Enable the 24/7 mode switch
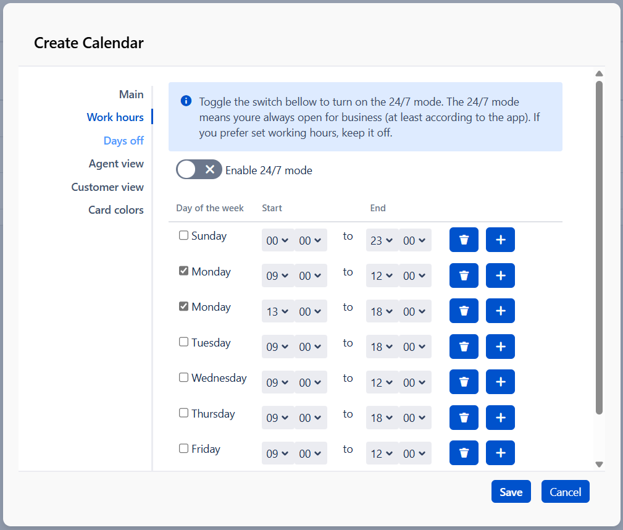The height and width of the screenshot is (530, 623). [199, 170]
